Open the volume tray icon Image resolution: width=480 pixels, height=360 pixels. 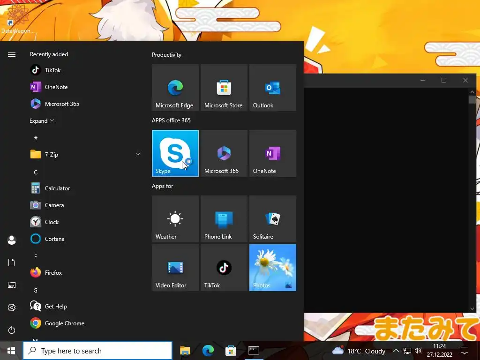click(418, 351)
